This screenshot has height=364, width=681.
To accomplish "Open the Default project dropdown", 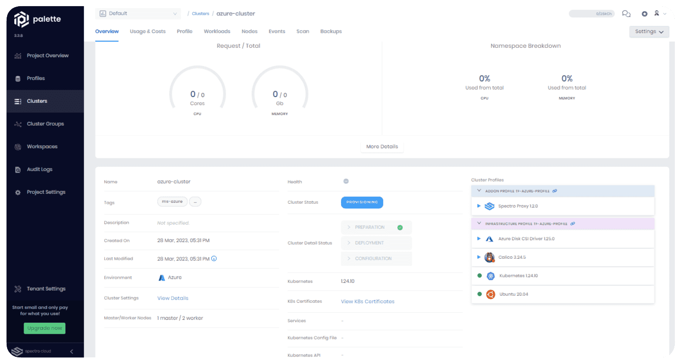I will pyautogui.click(x=138, y=14).
